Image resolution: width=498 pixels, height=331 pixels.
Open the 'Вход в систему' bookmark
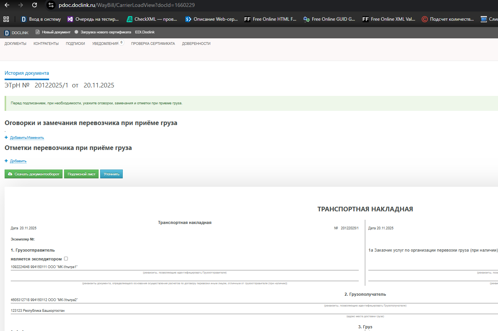point(41,19)
